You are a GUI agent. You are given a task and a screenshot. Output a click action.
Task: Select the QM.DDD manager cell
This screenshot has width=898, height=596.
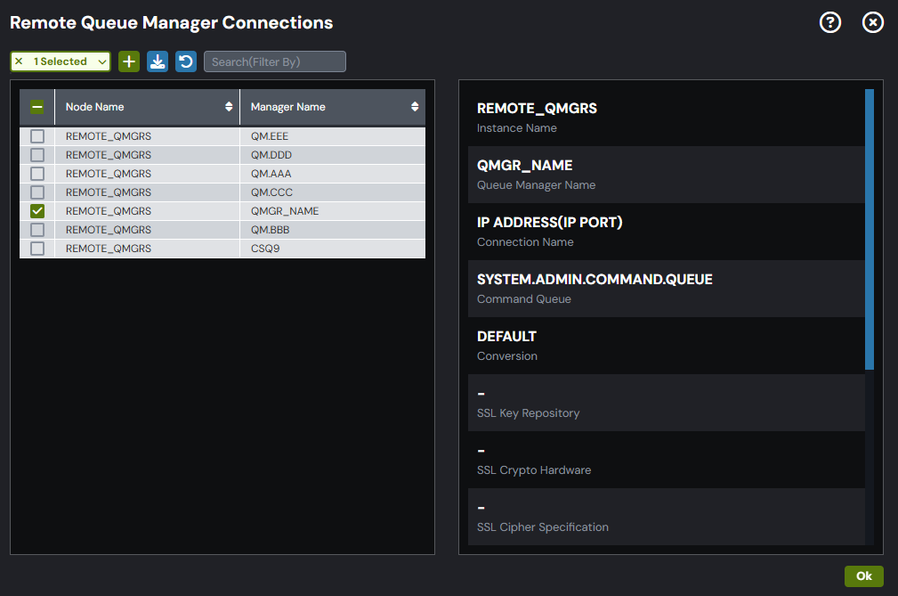(x=333, y=155)
